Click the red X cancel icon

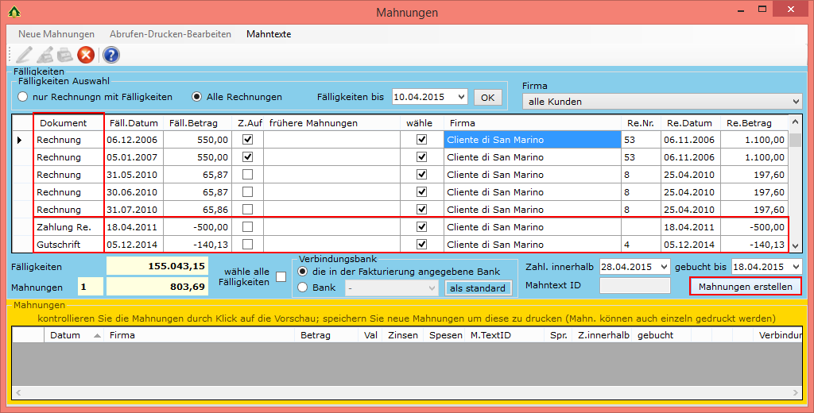(x=86, y=55)
